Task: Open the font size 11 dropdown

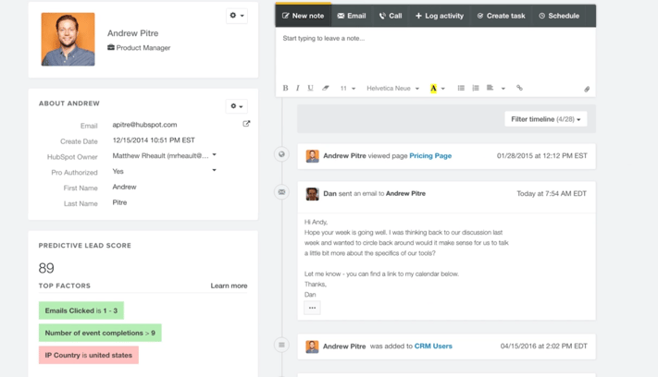Action: coord(348,89)
